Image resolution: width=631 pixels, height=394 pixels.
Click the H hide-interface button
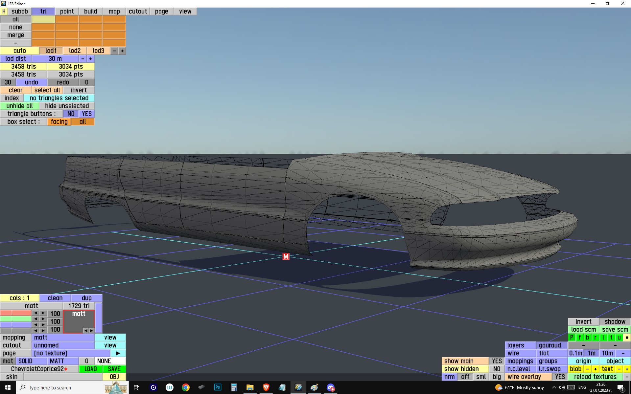pos(4,11)
